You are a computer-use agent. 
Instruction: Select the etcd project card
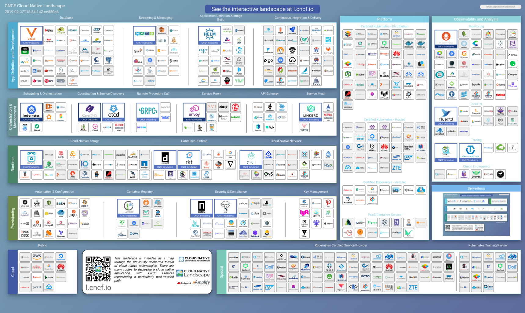tap(114, 112)
